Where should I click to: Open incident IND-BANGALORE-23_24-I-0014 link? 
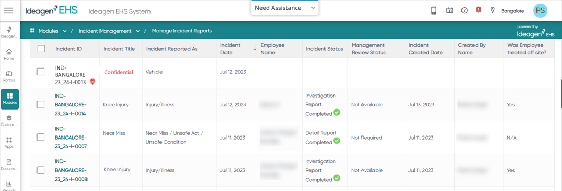[x=71, y=105]
